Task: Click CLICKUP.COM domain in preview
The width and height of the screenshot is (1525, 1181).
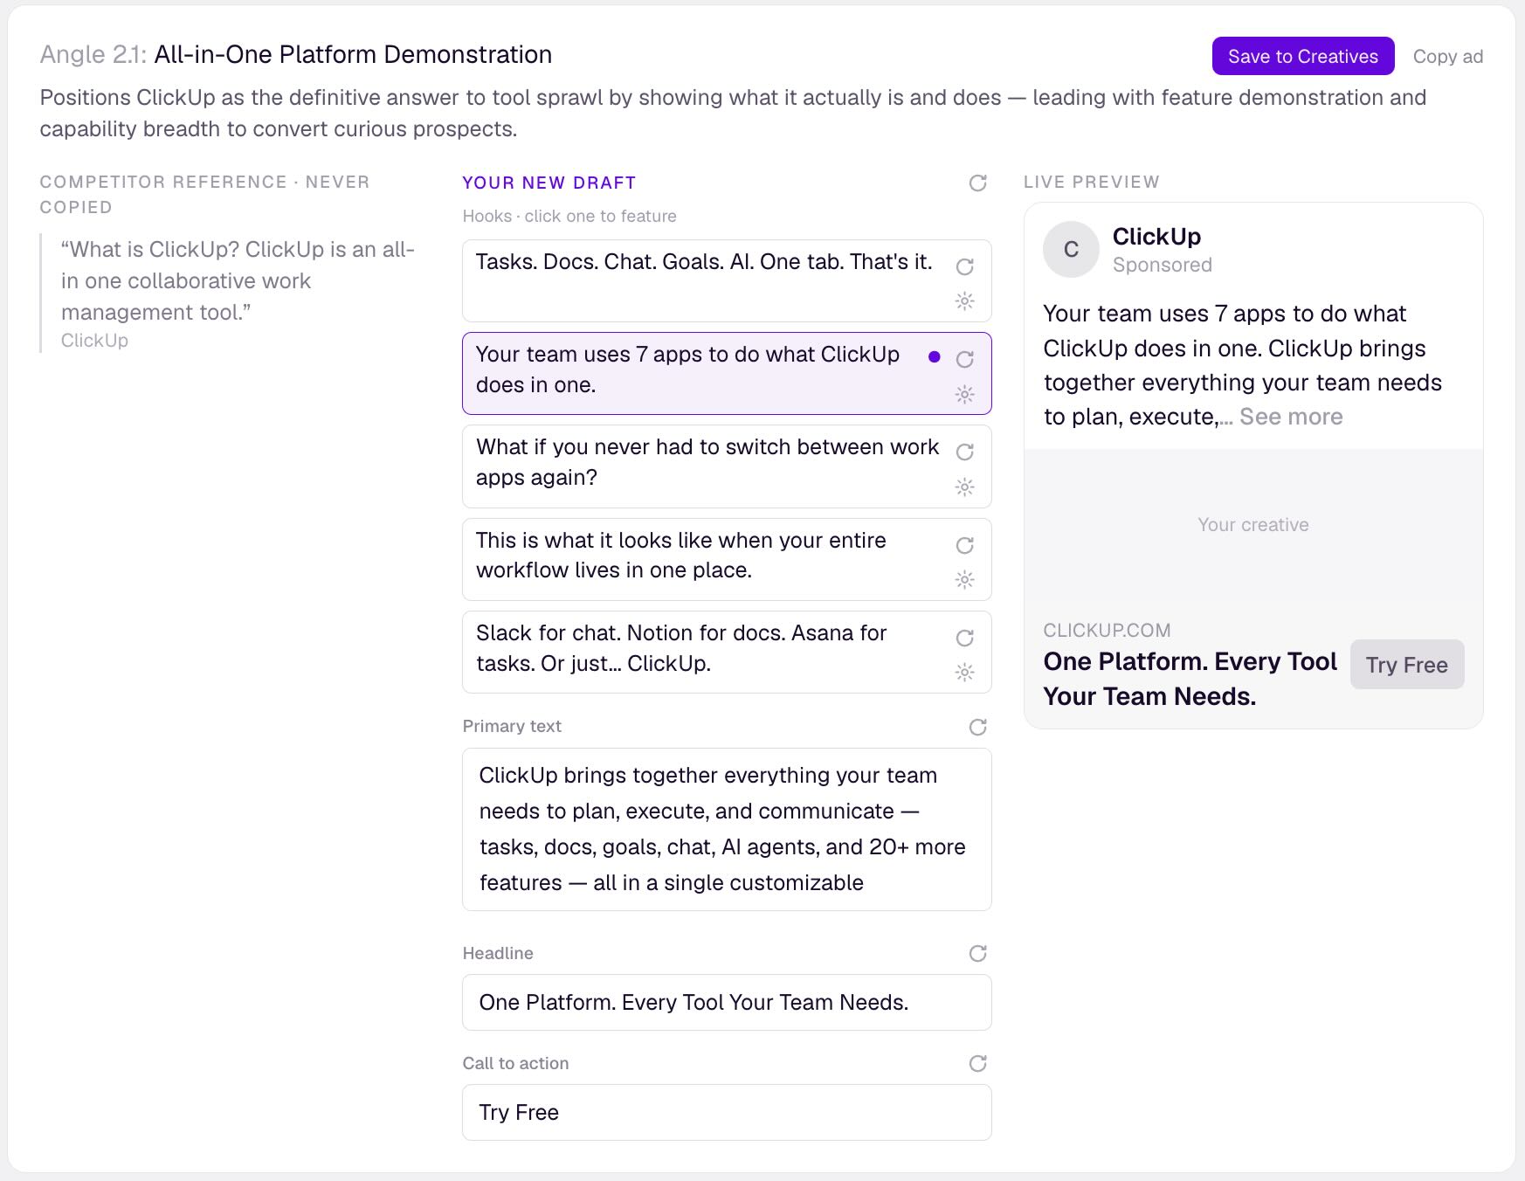Action: click(1107, 631)
